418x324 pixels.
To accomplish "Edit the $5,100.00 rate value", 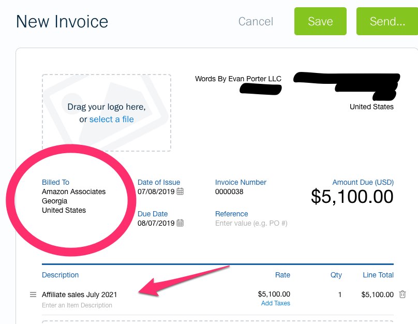I will (274, 294).
